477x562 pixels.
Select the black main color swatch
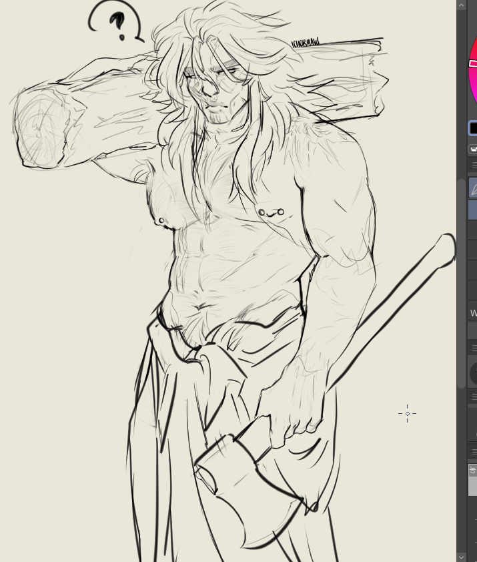pos(474,128)
